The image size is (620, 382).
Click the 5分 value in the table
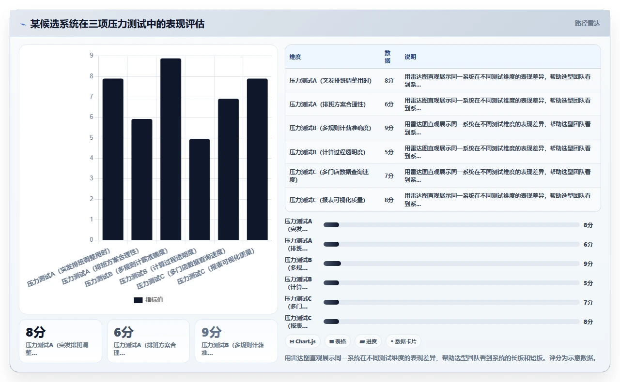tap(389, 152)
